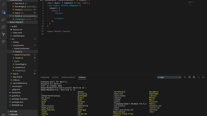Open the Extensions view
Viewport: 207px width, 116px height.
pyautogui.click(x=4, y=27)
